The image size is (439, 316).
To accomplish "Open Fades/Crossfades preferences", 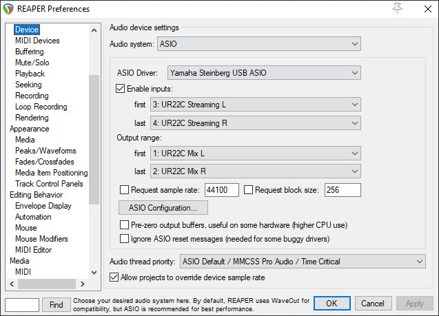I will pos(45,162).
